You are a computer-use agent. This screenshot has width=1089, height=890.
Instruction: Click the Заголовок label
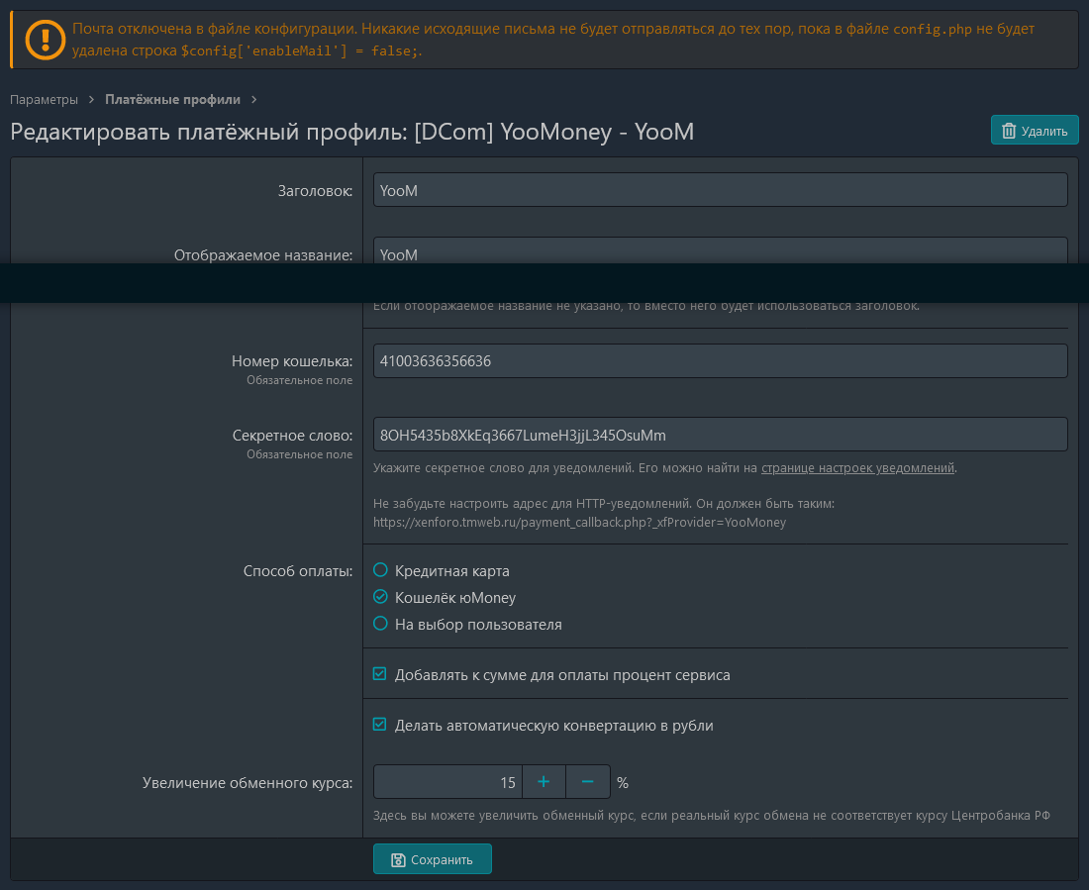315,191
